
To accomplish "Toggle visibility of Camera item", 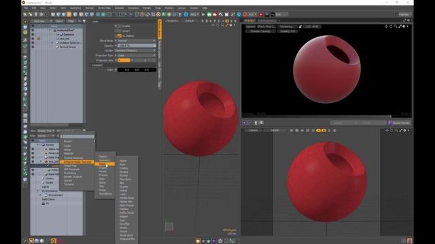I will [33, 35].
